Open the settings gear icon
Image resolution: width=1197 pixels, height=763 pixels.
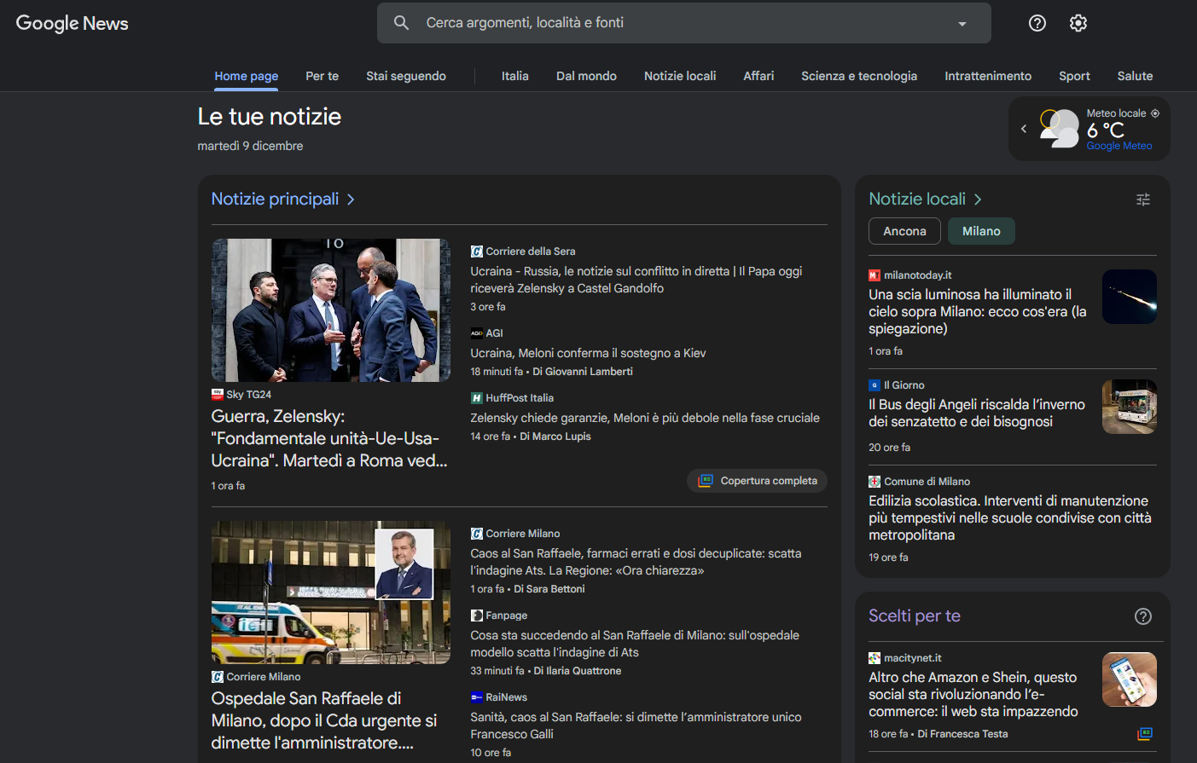pyautogui.click(x=1078, y=23)
